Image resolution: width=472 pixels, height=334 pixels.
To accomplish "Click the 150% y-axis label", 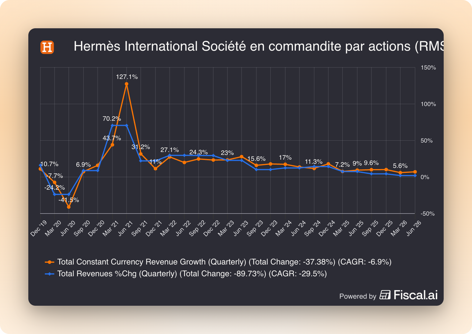I will click(428, 67).
